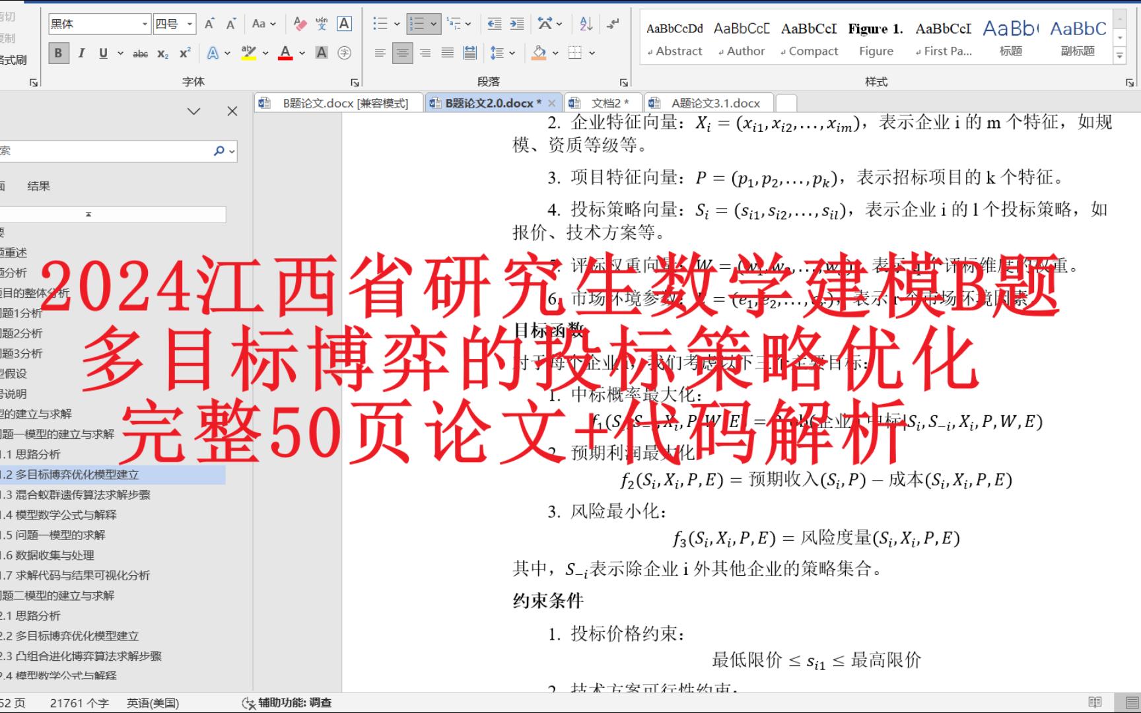
Task: Open the font size dropdown (四号)
Action: click(x=190, y=24)
